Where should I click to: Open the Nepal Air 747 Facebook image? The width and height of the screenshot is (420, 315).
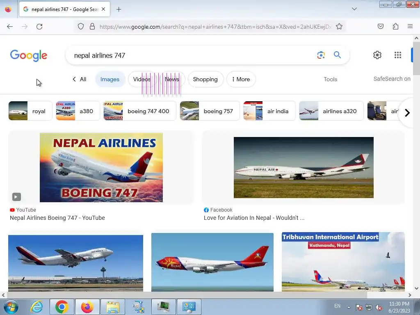[x=304, y=167]
